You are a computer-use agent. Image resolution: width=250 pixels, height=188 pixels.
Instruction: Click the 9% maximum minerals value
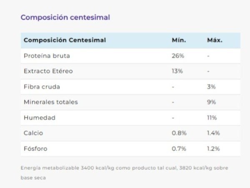tap(211, 102)
